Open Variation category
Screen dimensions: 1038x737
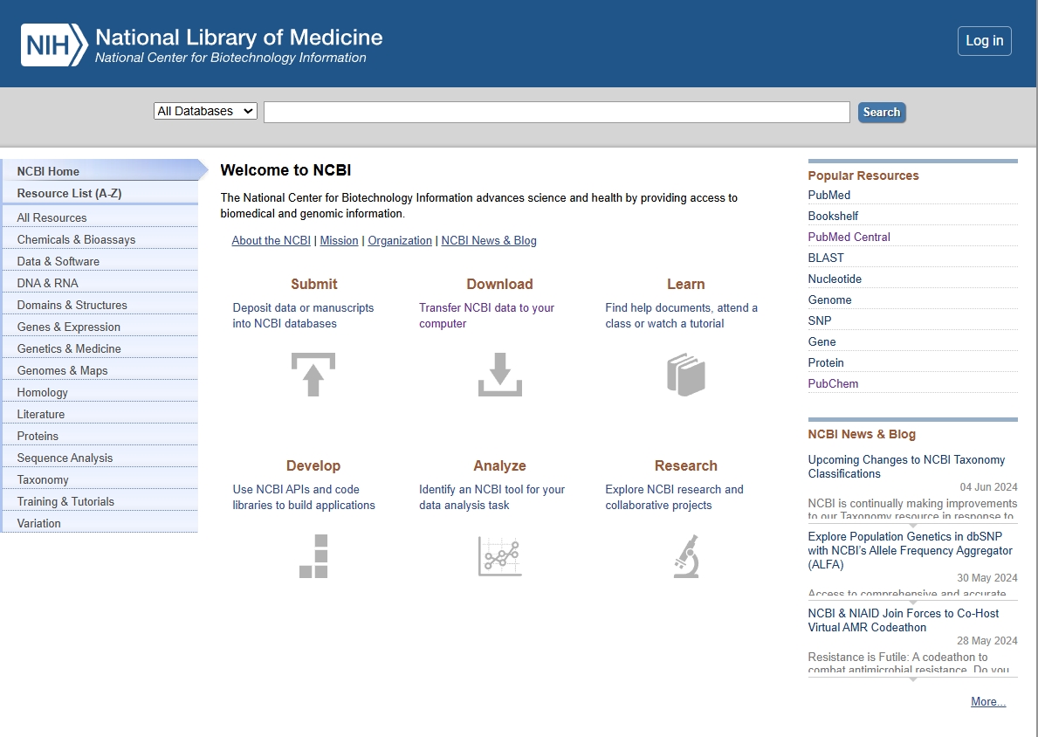[x=100, y=524]
